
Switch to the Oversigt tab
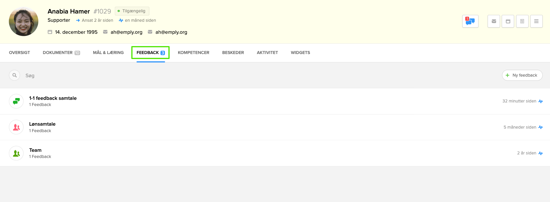pyautogui.click(x=19, y=53)
